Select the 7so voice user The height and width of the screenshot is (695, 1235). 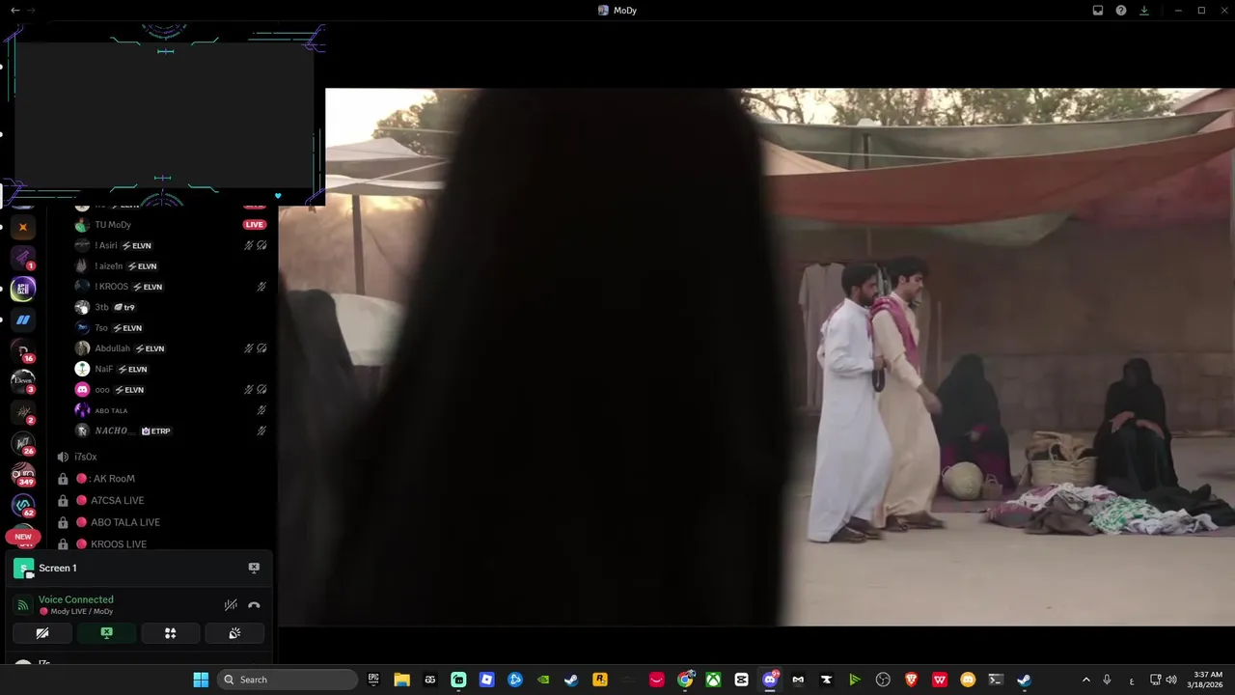click(171, 328)
